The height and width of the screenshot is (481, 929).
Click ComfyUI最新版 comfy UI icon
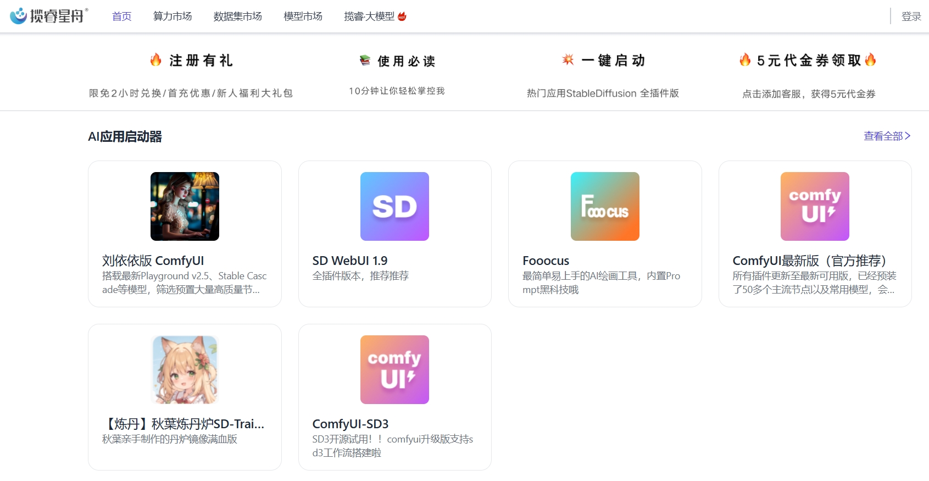815,206
